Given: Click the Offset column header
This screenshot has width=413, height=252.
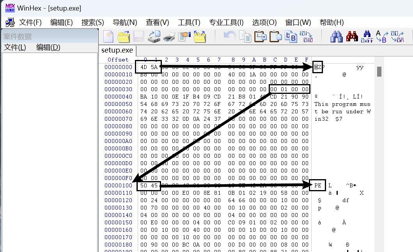Looking at the screenshot, I should [118, 60].
